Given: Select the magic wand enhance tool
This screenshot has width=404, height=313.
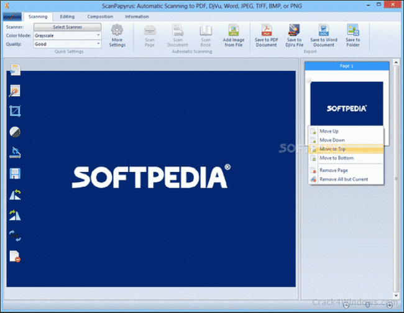Looking at the screenshot, I should point(15,91).
